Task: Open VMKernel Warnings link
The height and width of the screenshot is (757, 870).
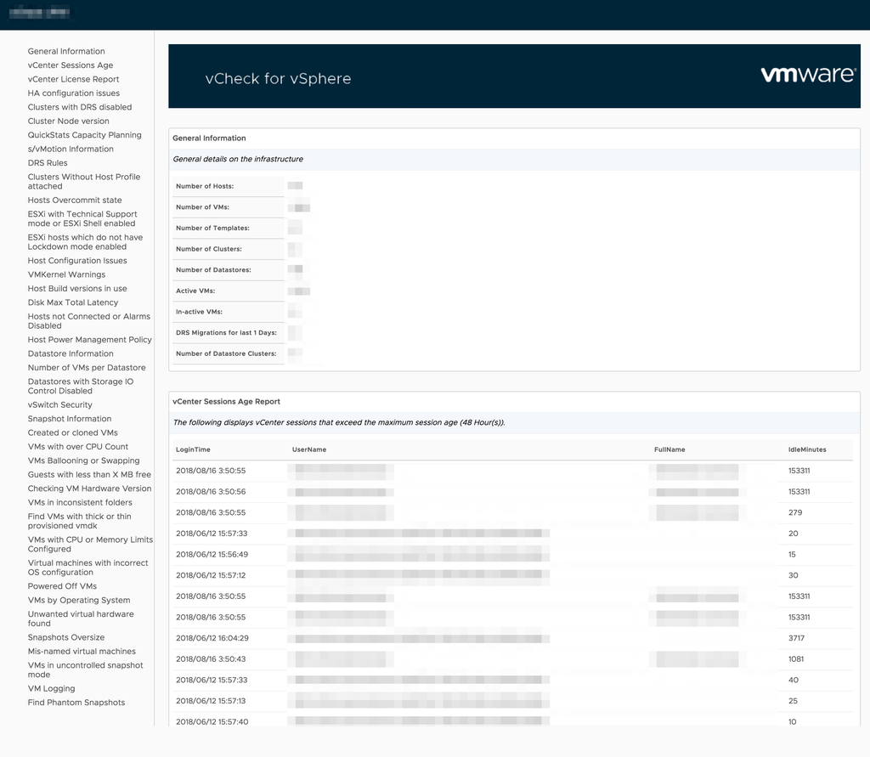Action: coord(66,274)
